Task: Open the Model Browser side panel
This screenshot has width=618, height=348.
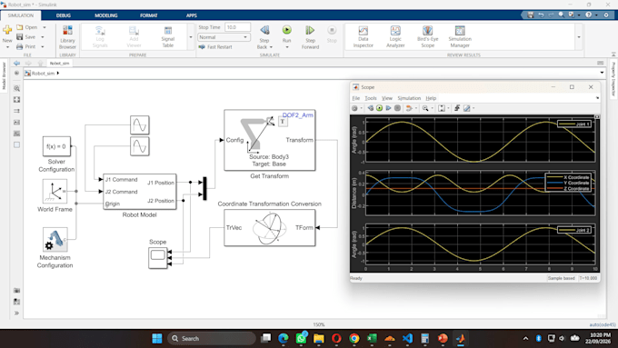Action: click(x=4, y=76)
